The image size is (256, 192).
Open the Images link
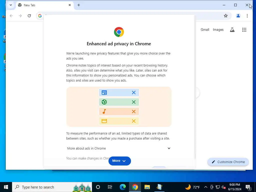pyautogui.click(x=218, y=29)
